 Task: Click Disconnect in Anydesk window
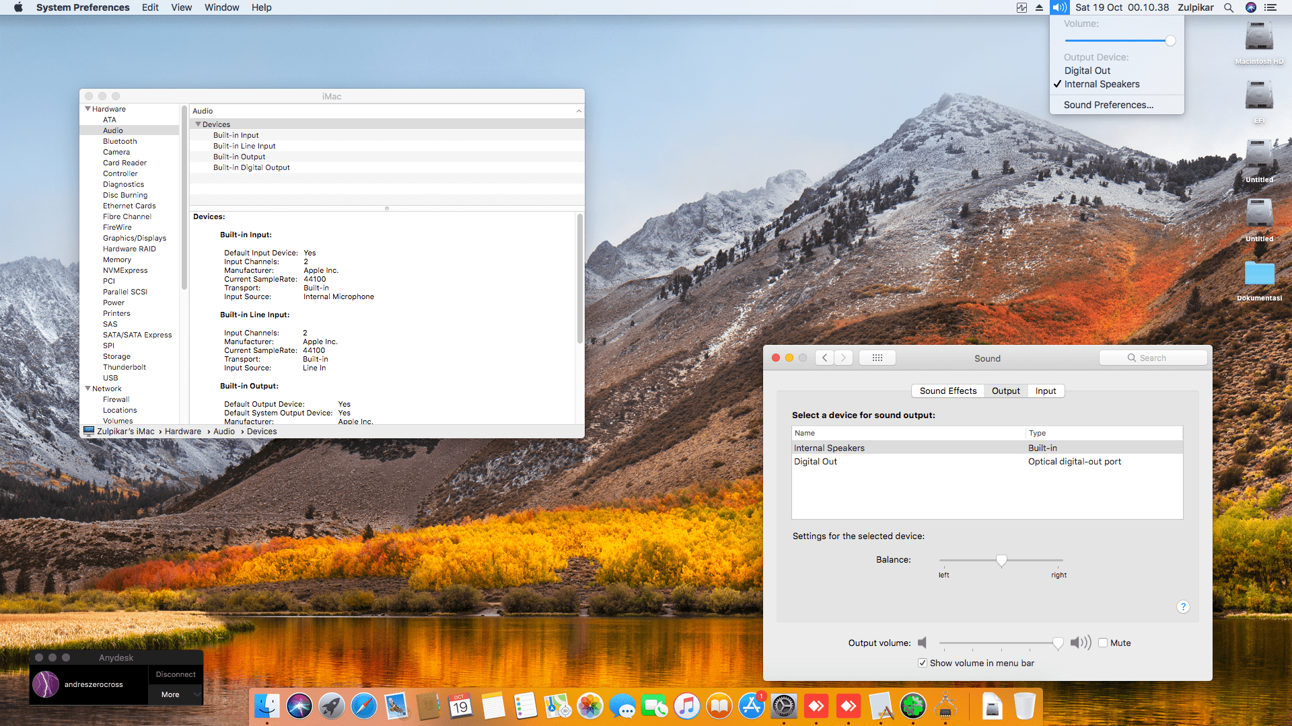tap(176, 674)
